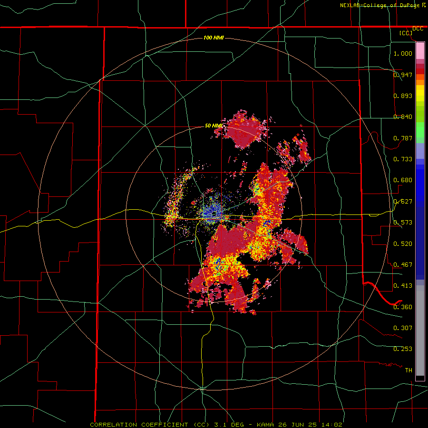Click the 0.947 legend value
Viewport: 428px width, 428px height.
[x=403, y=75]
